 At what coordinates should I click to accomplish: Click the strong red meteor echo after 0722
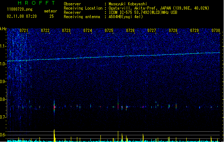54,107
